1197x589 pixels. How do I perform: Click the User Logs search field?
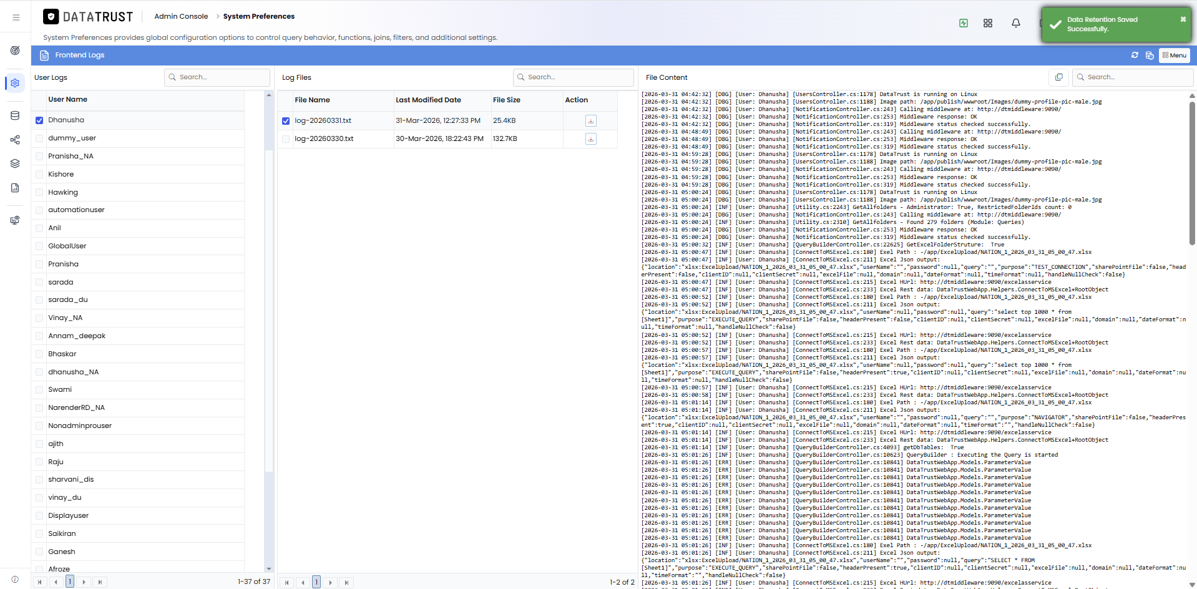tap(217, 77)
